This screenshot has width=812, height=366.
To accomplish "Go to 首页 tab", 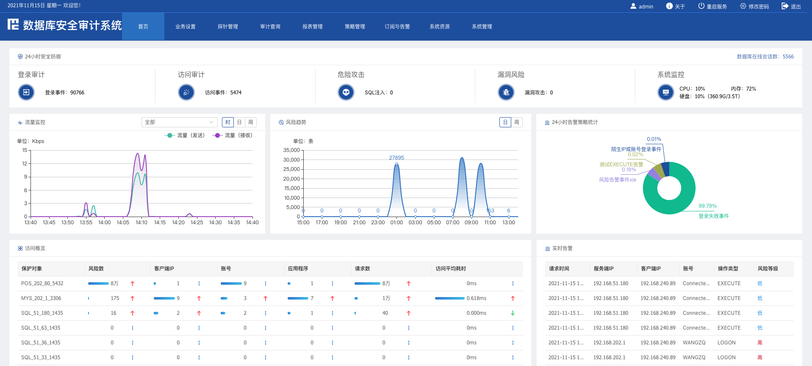I will click(x=143, y=26).
